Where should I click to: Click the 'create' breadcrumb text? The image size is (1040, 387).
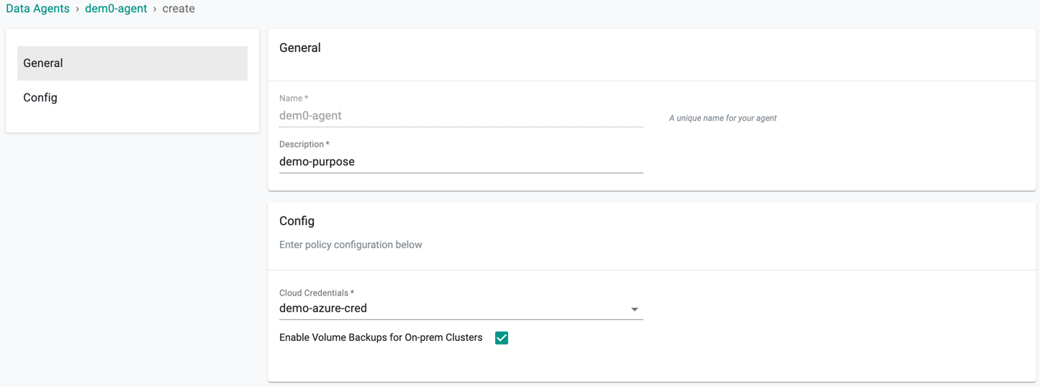pos(178,9)
